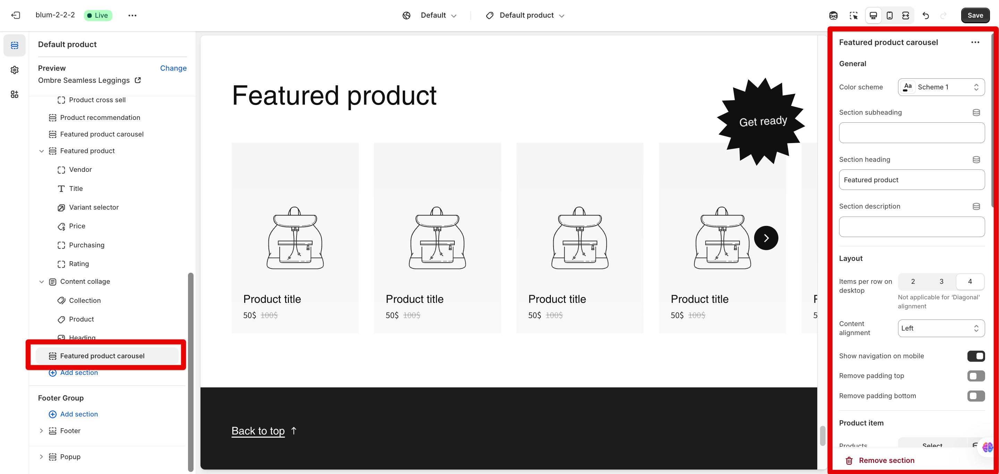Enable Remove padding top toggle

point(975,376)
